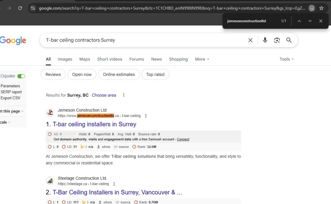Apply the Online estimates filter chip
The image size is (331, 204).
(x=119, y=74)
